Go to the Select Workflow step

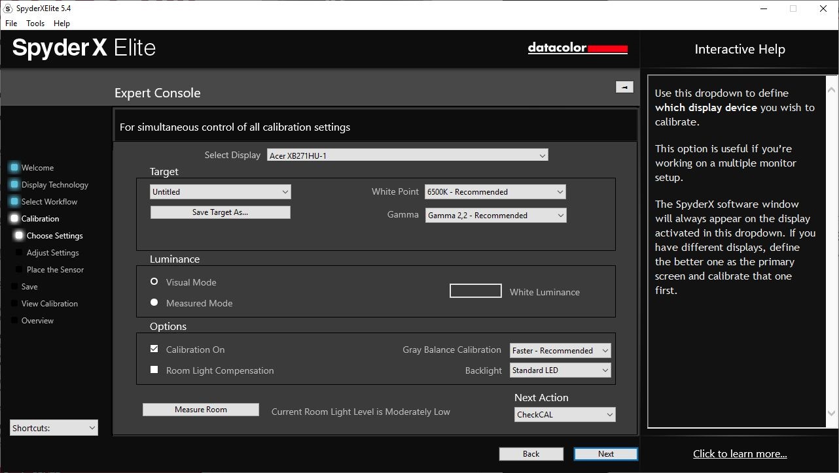(49, 202)
